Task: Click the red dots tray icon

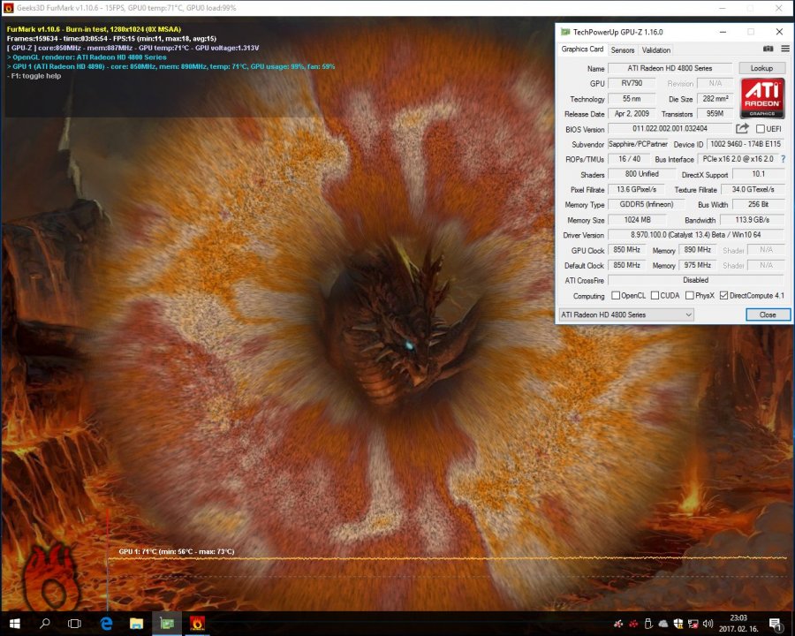Action: 633,624
